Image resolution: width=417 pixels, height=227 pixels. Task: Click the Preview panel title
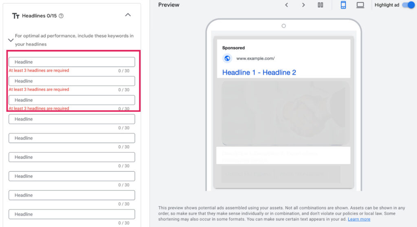169,5
